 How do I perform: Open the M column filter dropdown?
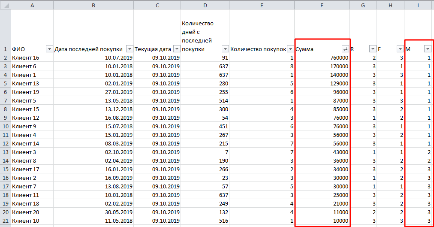coord(427,49)
